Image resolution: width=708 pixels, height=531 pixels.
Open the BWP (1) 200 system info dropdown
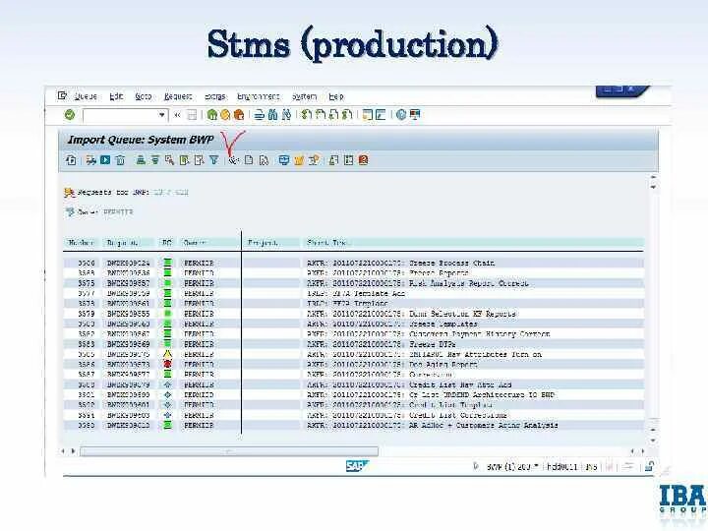(x=537, y=466)
